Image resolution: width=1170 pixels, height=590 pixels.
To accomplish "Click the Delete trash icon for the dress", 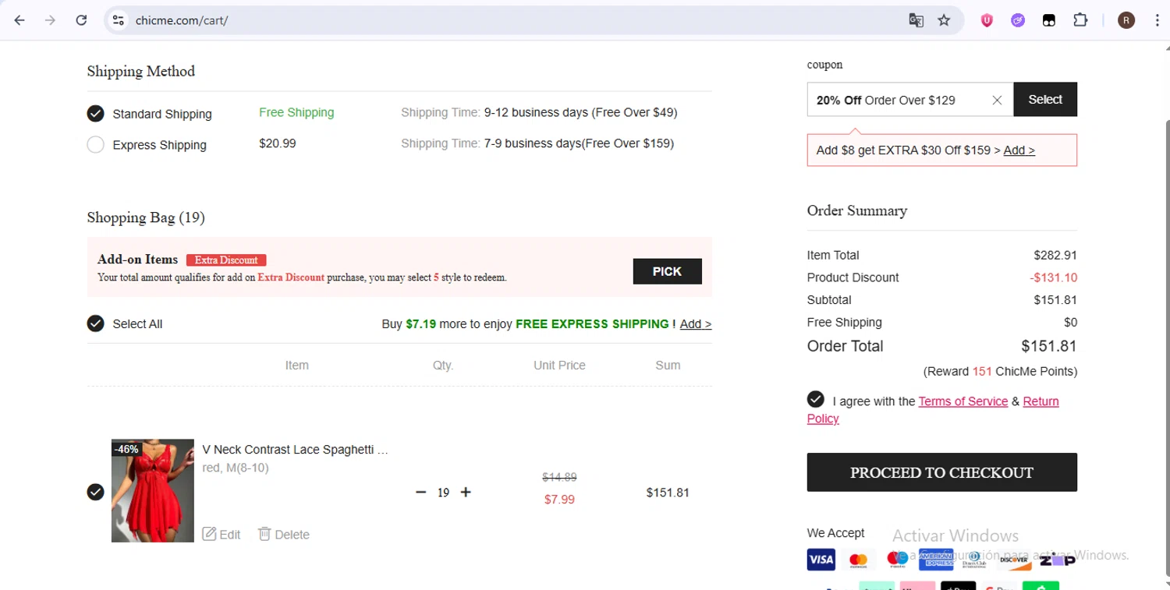I will (x=264, y=534).
